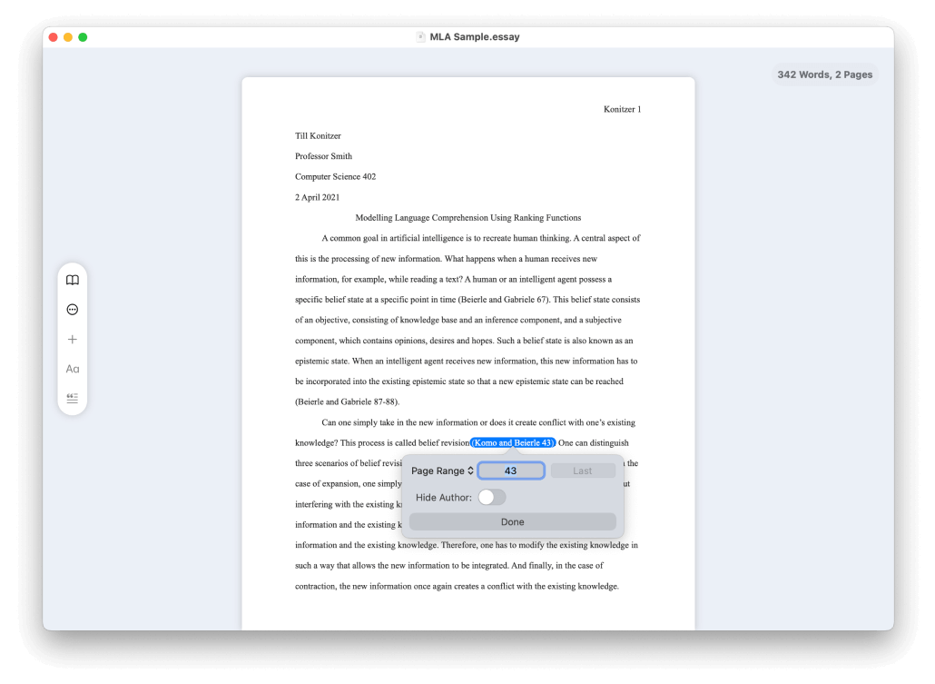Click the plus add icon in sidebar
The width and height of the screenshot is (935, 684).
[x=72, y=339]
